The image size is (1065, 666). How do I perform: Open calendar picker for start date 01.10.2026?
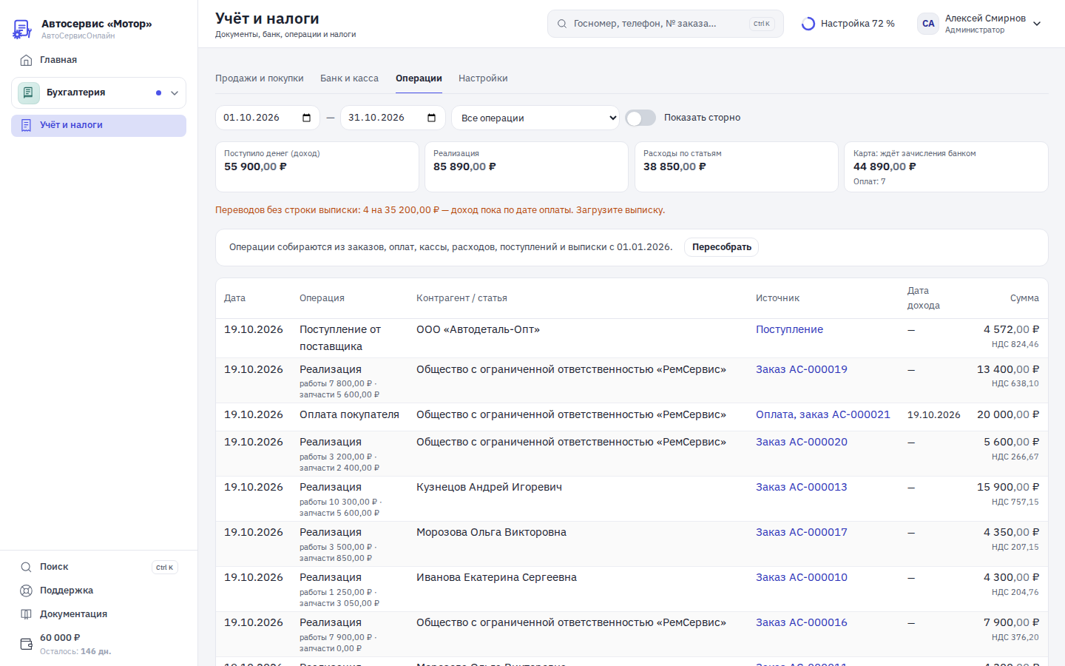click(x=307, y=118)
